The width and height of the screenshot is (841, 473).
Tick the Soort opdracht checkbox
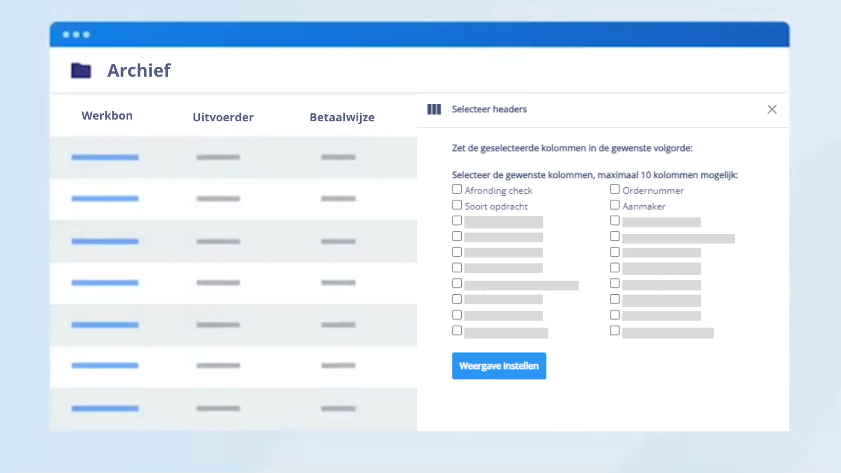457,205
